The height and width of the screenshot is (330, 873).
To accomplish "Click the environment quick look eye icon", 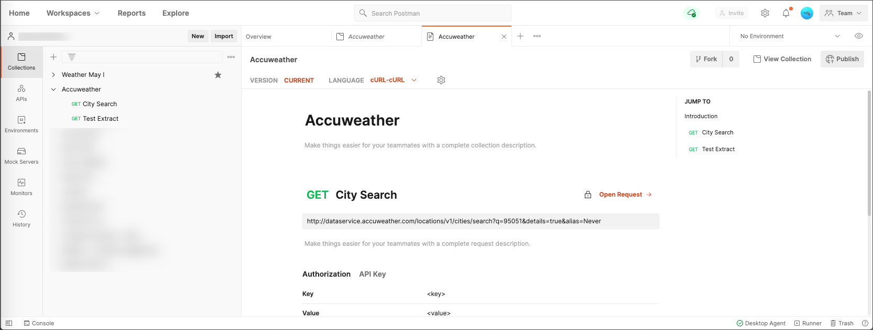I will (x=859, y=36).
